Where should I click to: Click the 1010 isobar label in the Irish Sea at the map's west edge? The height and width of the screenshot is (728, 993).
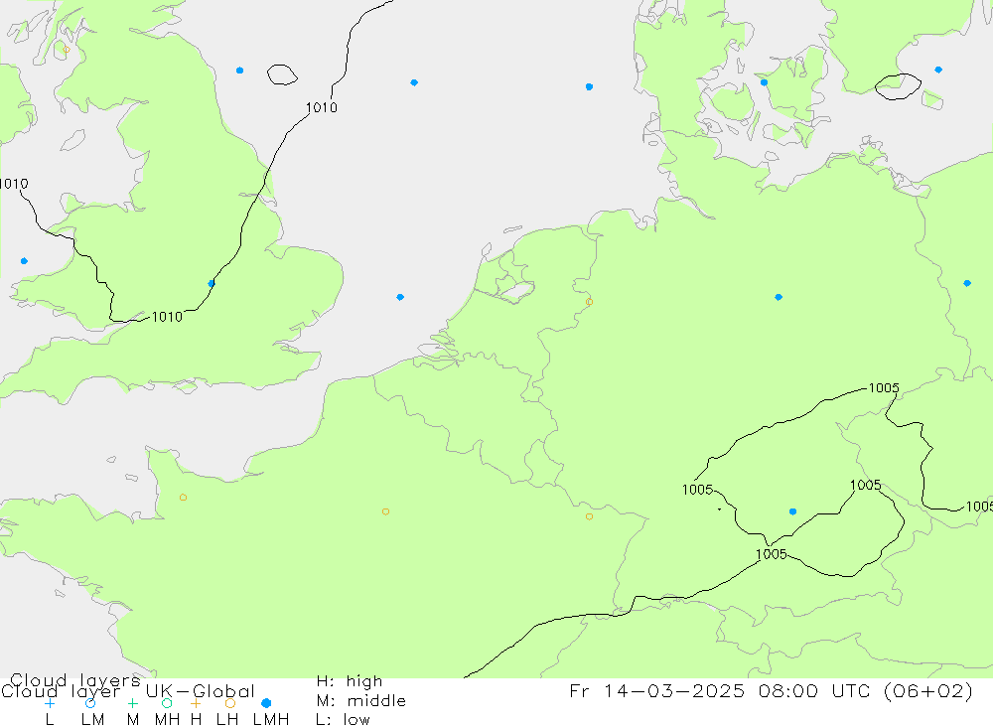[14, 184]
